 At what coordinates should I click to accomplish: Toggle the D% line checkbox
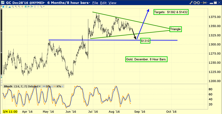52,86
